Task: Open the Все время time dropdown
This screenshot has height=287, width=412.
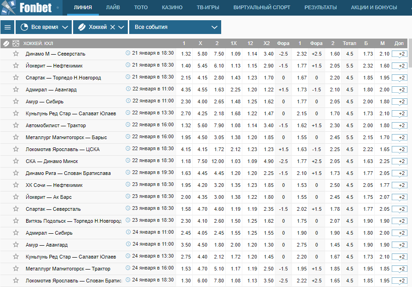Action: click(x=44, y=27)
